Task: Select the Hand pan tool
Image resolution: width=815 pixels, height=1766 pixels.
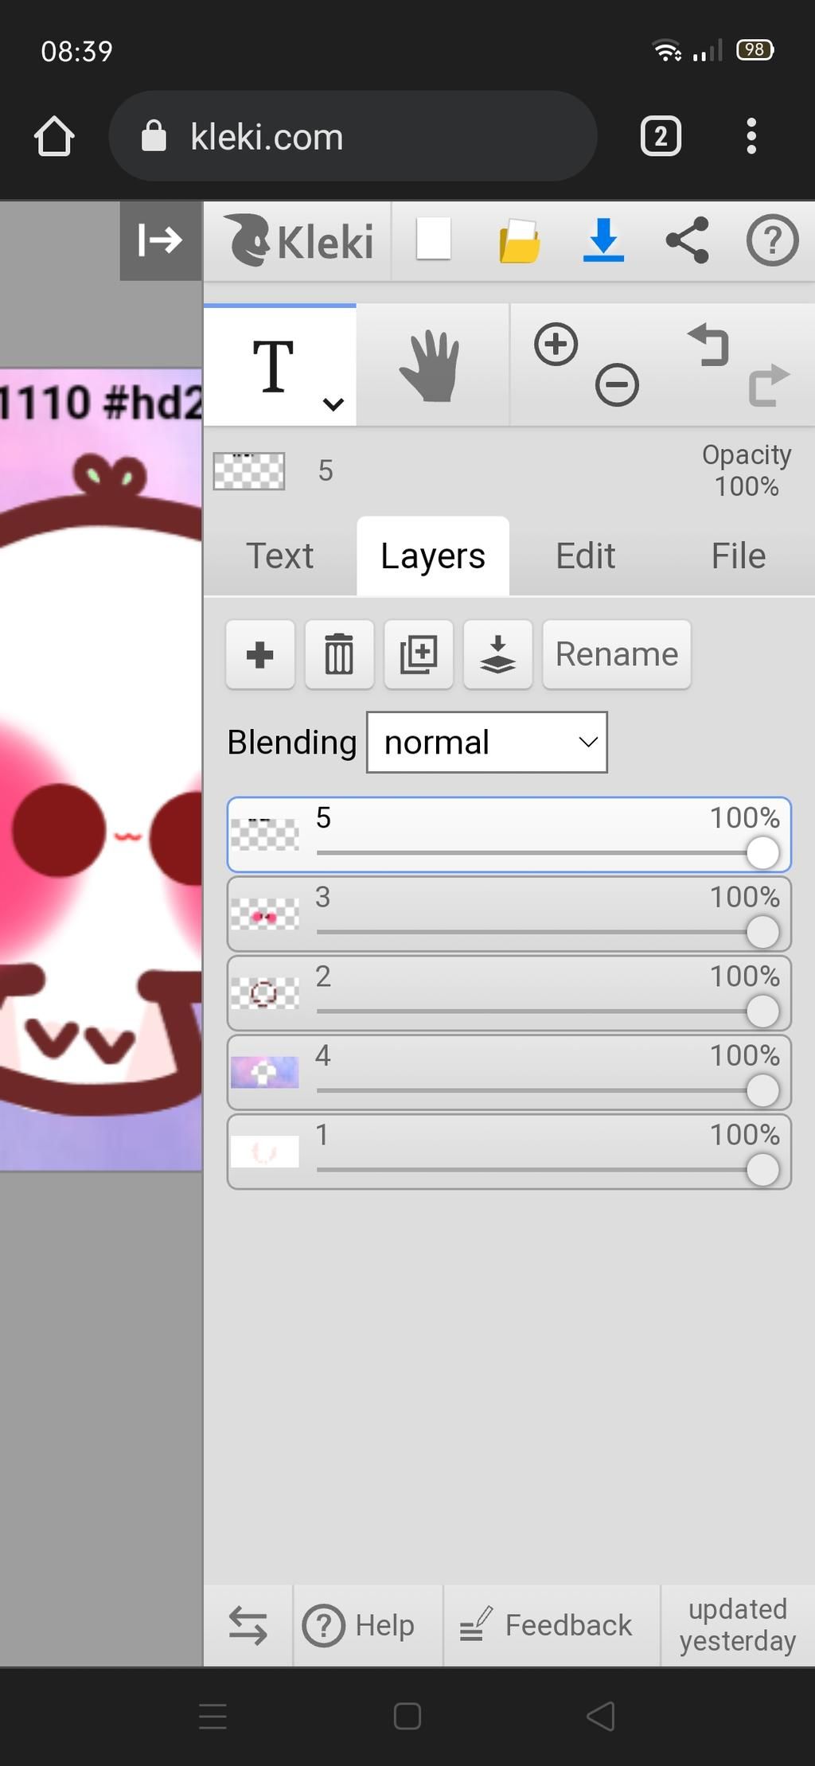Action: pyautogui.click(x=431, y=367)
